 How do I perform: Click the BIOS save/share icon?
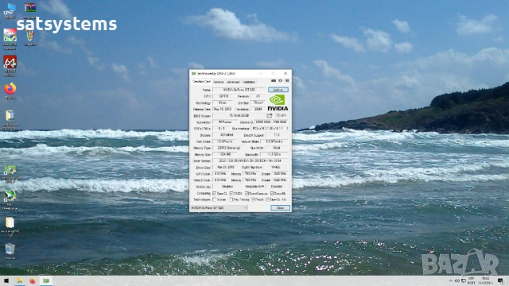pyautogui.click(x=270, y=115)
